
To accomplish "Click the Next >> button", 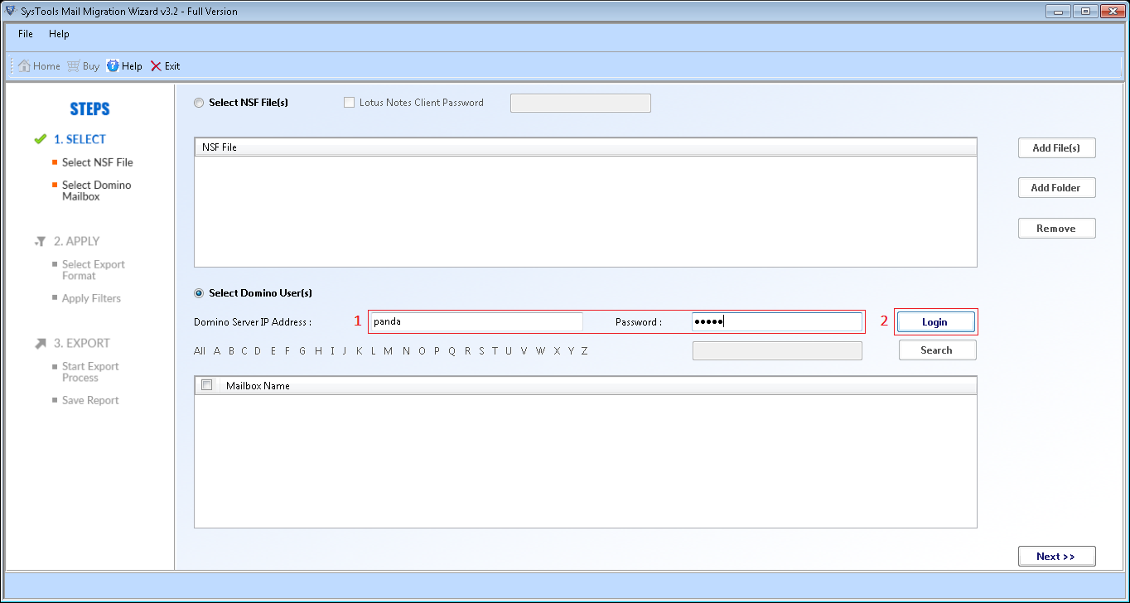I will pos(1056,557).
